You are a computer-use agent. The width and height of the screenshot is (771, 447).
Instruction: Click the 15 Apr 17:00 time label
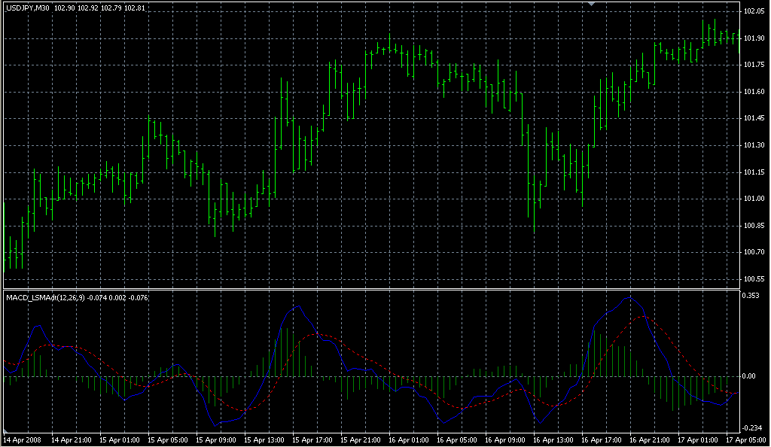click(x=312, y=439)
